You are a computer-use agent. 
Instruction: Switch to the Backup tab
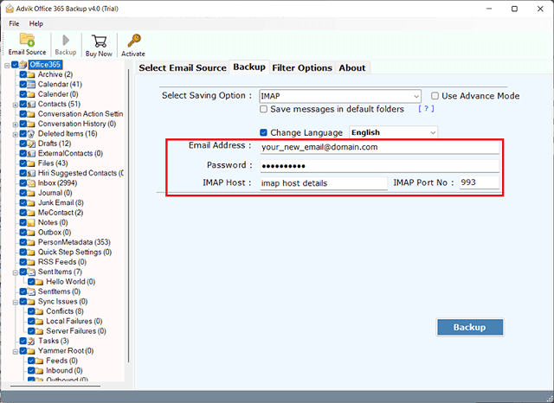[249, 67]
